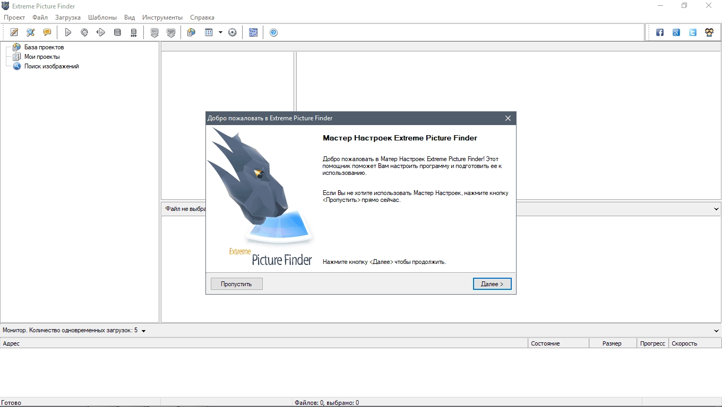The height and width of the screenshot is (407, 722).
Task: Click the second monitor-with-arrow toolbar icon
Action: tap(171, 32)
